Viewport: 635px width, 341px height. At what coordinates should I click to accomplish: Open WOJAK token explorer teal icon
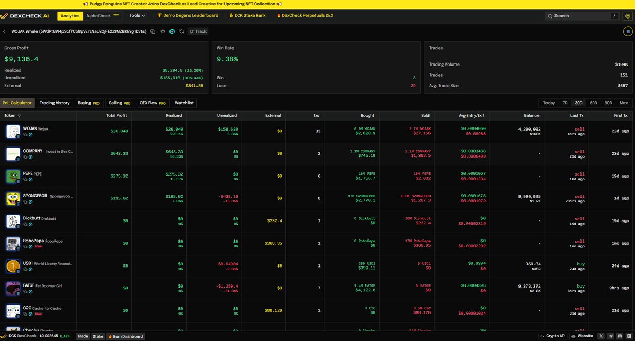click(30, 134)
